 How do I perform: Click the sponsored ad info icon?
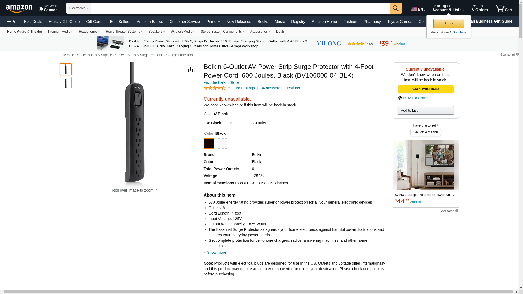click(x=517, y=54)
